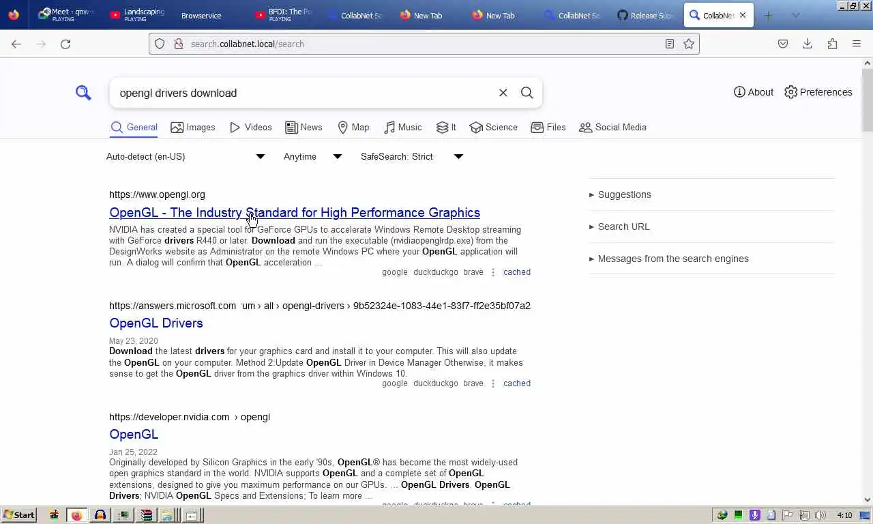The width and height of the screenshot is (873, 524).
Task: Click the developer.nvidia.com URL text
Action: coord(169,417)
